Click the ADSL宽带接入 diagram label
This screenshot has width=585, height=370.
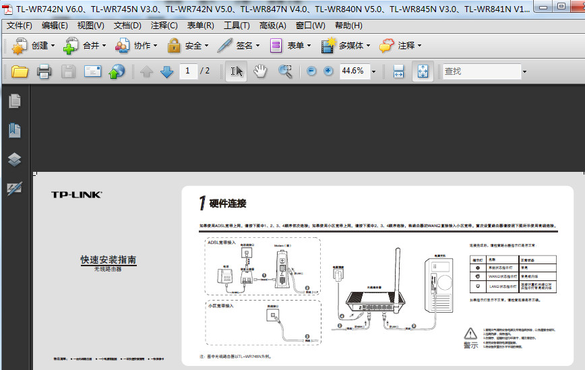[222, 243]
